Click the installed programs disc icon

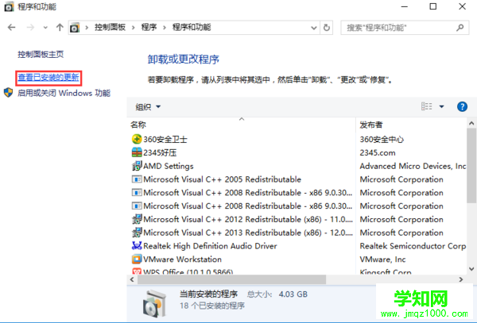pos(154,304)
